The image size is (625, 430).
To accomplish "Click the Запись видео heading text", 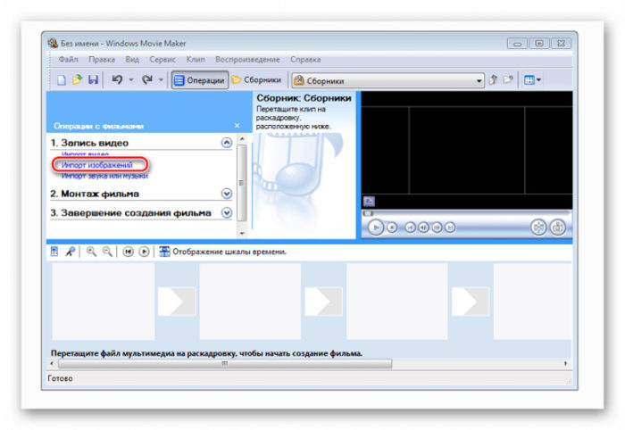I will pyautogui.click(x=89, y=143).
